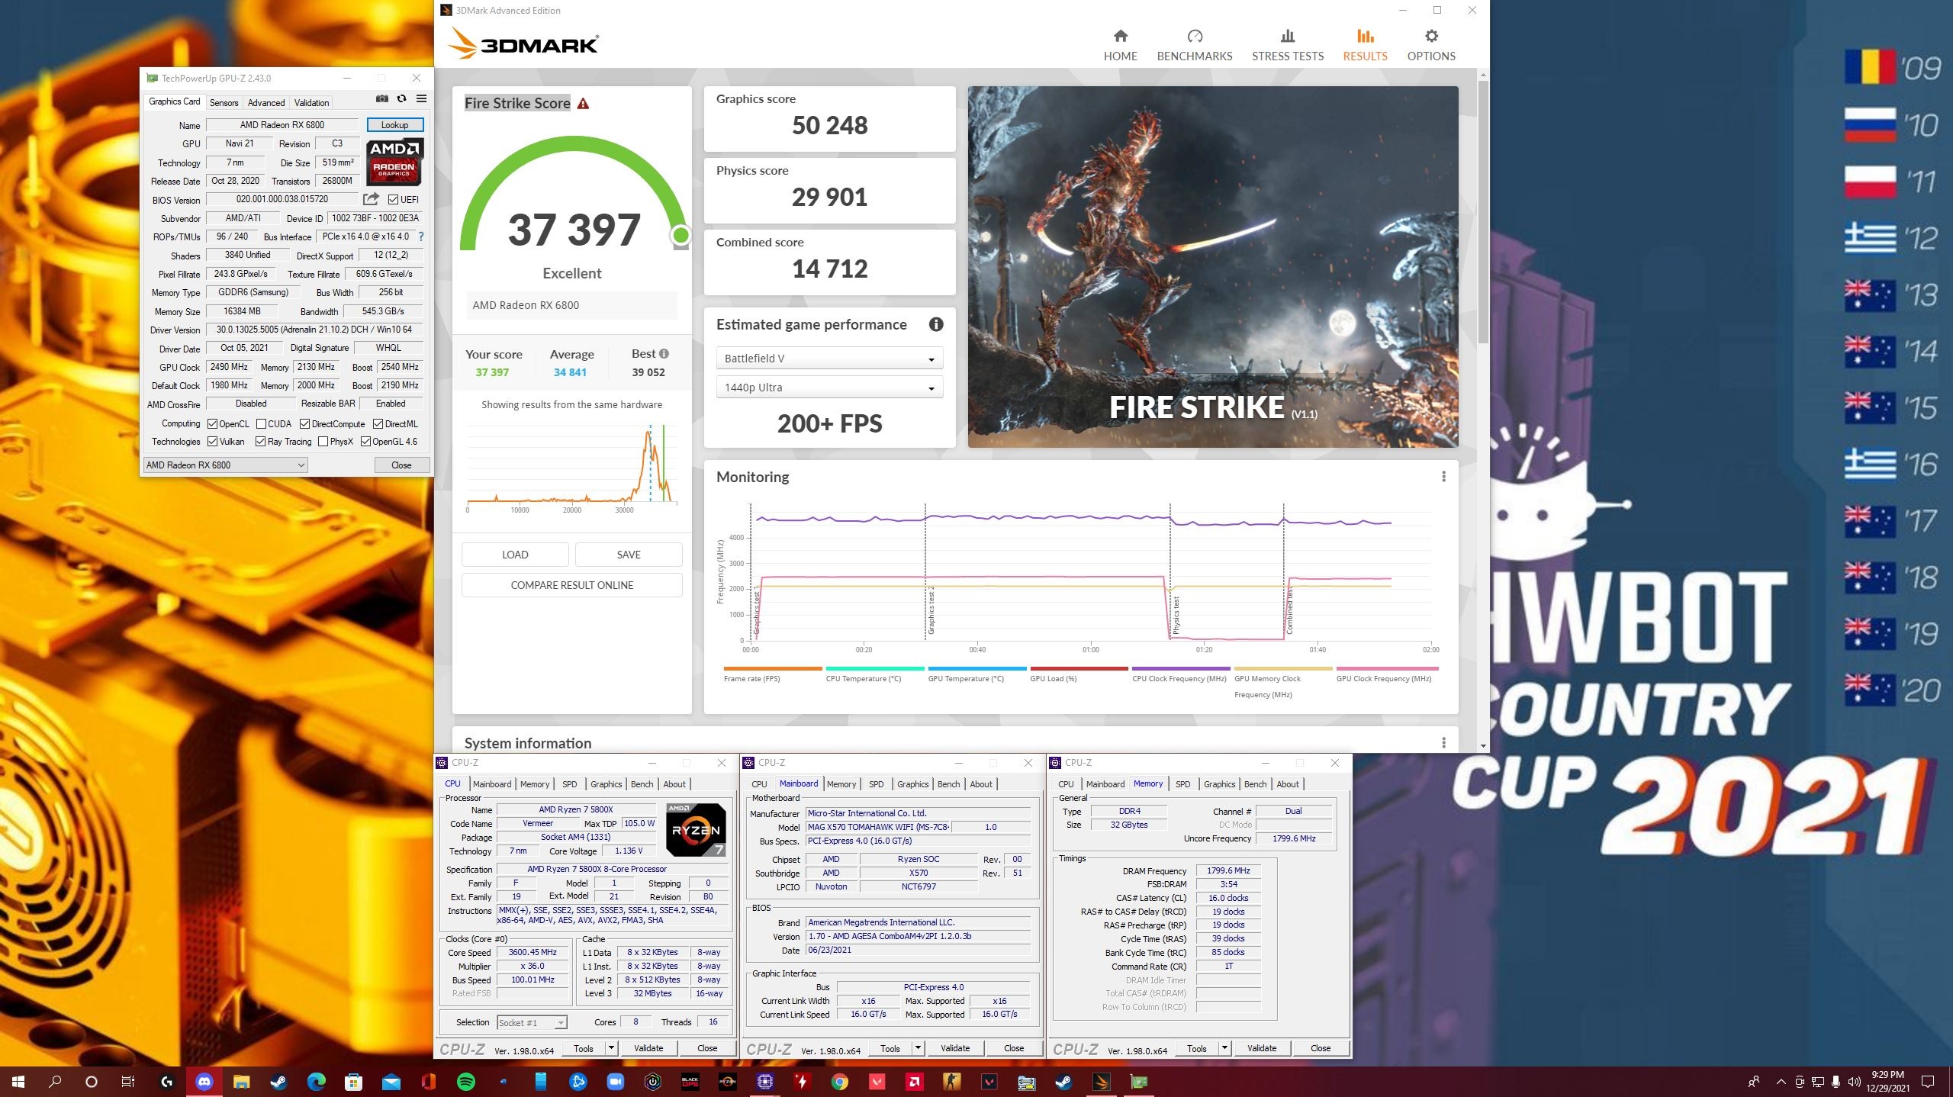Open the Battlefield V game dropdown
This screenshot has height=1097, width=1953.
point(829,359)
